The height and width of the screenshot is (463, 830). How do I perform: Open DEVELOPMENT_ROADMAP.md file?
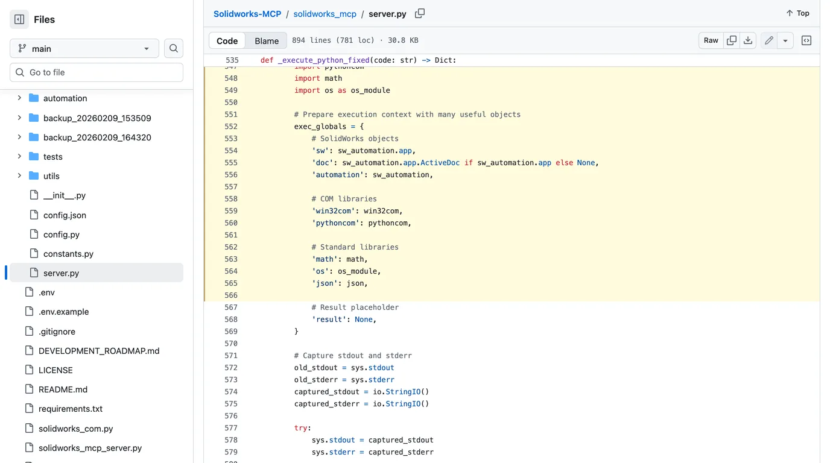pyautogui.click(x=99, y=351)
